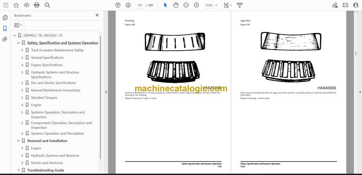The height and width of the screenshot is (175, 362).
Task: Expand Track Excavator Maintenance Safety bookmark
Action: point(22,50)
